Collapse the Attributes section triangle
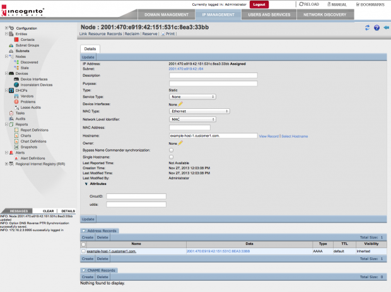 [x=86, y=184]
